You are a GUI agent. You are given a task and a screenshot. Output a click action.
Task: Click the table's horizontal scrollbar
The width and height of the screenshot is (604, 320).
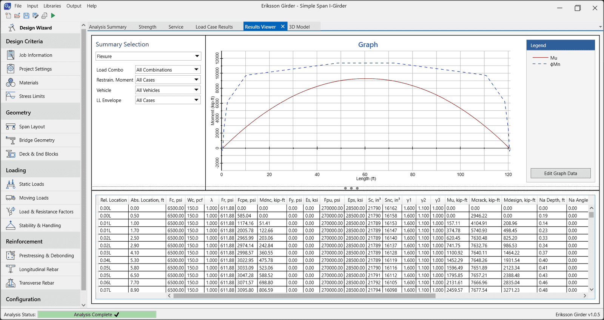click(x=304, y=296)
